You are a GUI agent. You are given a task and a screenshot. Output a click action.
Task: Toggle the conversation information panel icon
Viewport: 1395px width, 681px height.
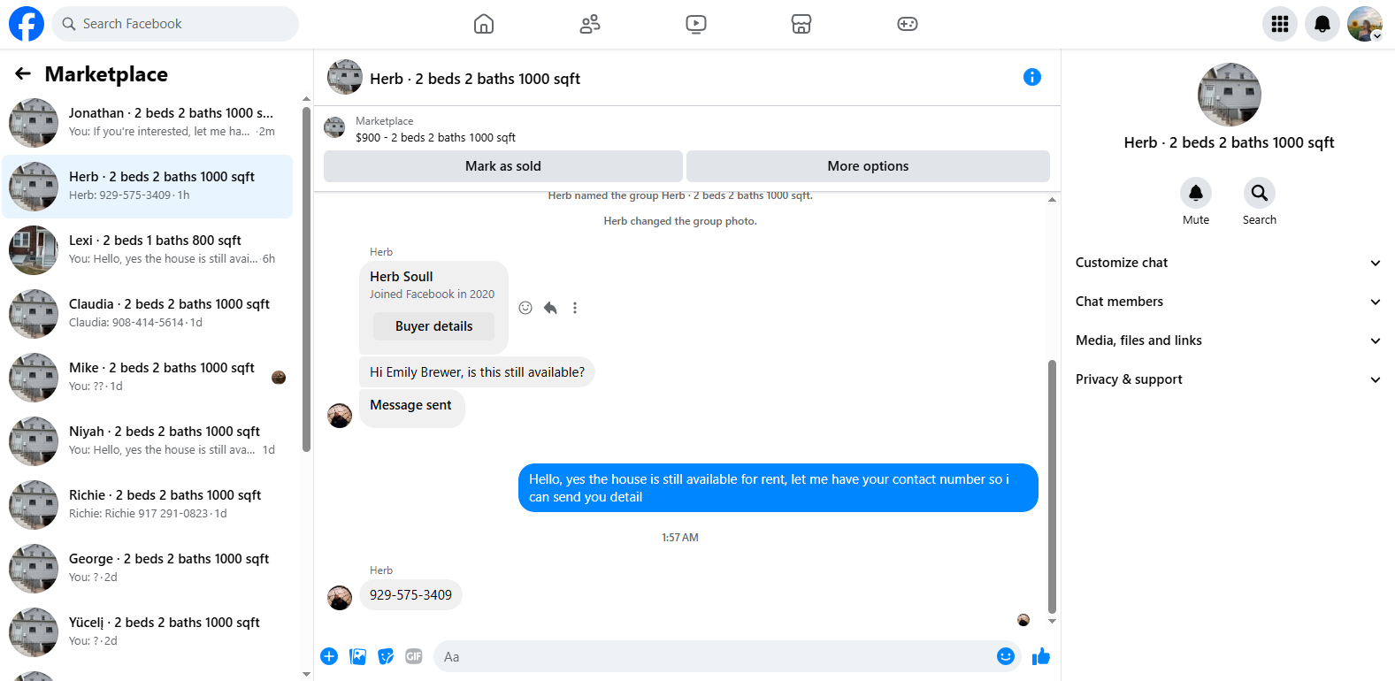[1032, 77]
